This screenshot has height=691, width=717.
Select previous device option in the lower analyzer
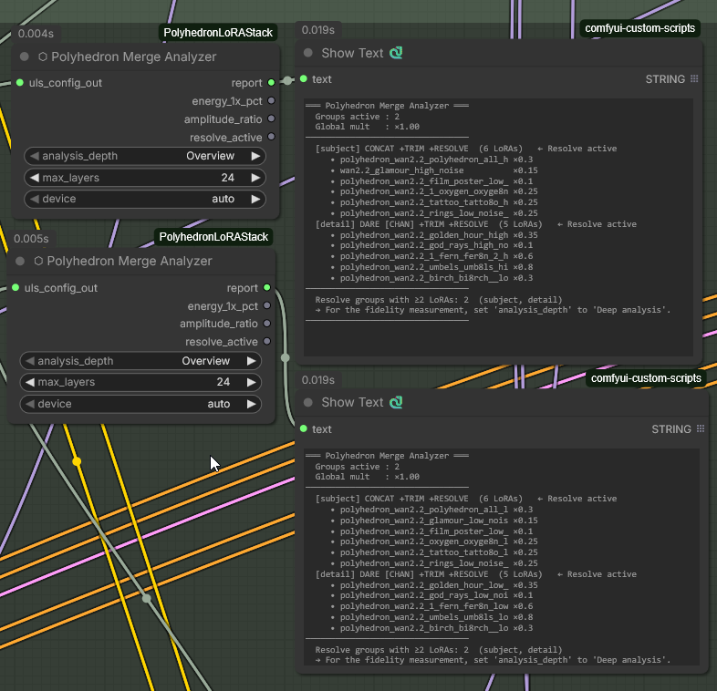[x=30, y=404]
